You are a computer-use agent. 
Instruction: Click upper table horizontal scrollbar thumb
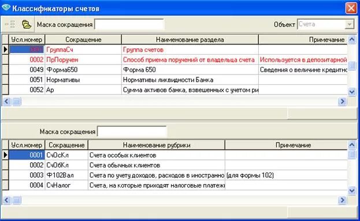pos(17,101)
